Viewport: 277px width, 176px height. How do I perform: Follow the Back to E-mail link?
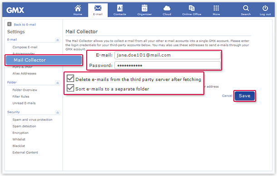coord(25,24)
